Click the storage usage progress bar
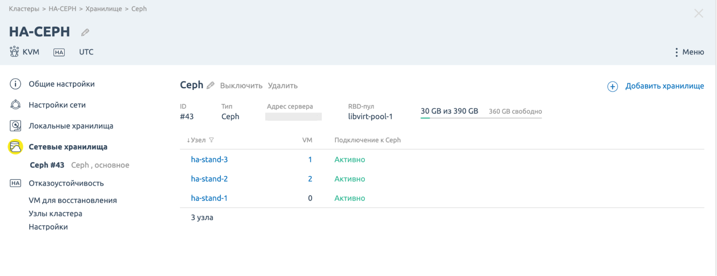The width and height of the screenshot is (717, 276). [481, 118]
